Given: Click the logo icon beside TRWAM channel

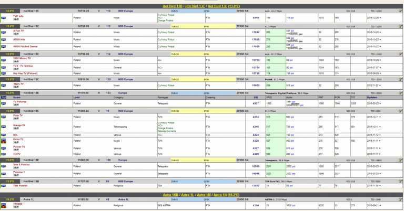Looking at the screenshot, I should point(4,205).
